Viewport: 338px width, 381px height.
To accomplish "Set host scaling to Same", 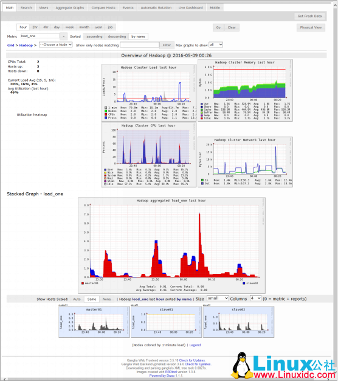I will pyautogui.click(x=92, y=299).
